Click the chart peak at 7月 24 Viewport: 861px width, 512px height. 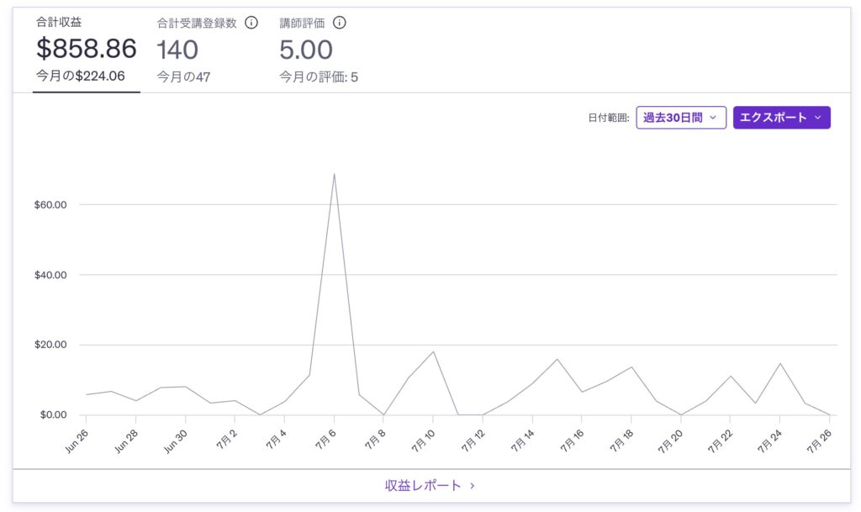pyautogui.click(x=779, y=363)
